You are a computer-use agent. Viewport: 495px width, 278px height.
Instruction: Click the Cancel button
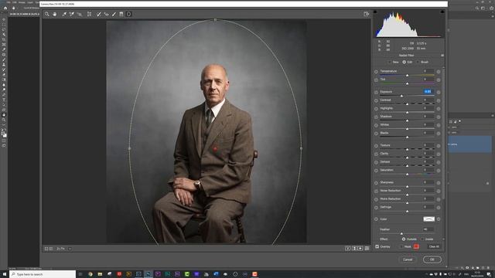[x=408, y=259]
